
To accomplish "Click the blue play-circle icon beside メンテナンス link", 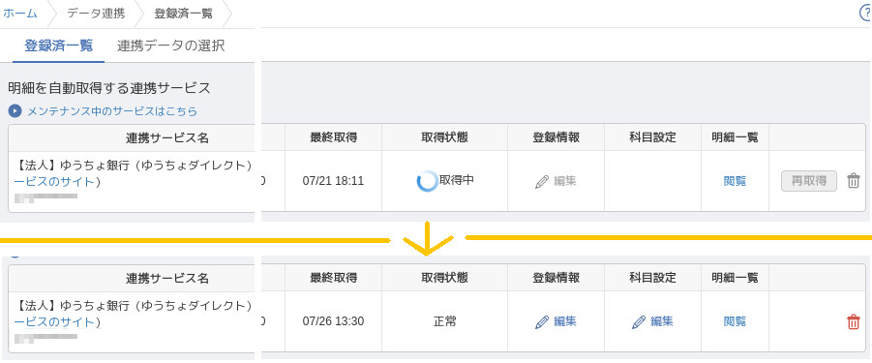I will click(15, 111).
